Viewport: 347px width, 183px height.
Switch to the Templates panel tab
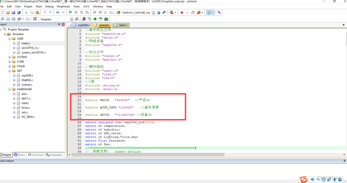click(54, 155)
